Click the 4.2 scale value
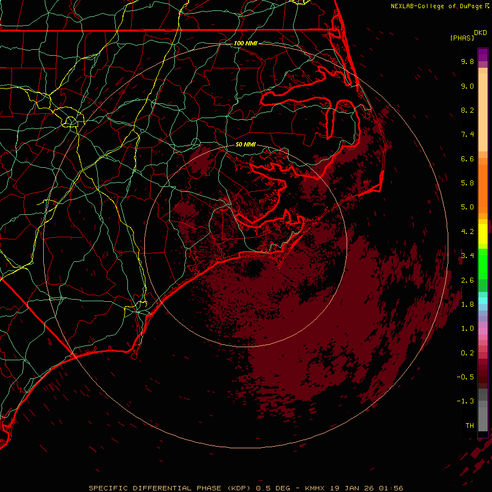Screen dimensions: 492x492 point(467,232)
